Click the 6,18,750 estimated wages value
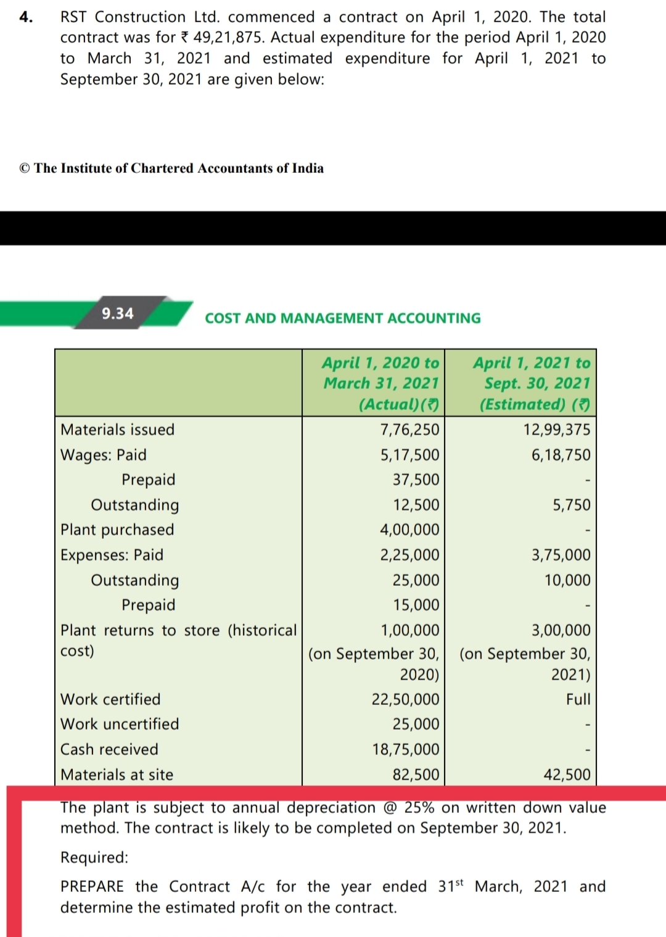The image size is (666, 937). tap(561, 455)
